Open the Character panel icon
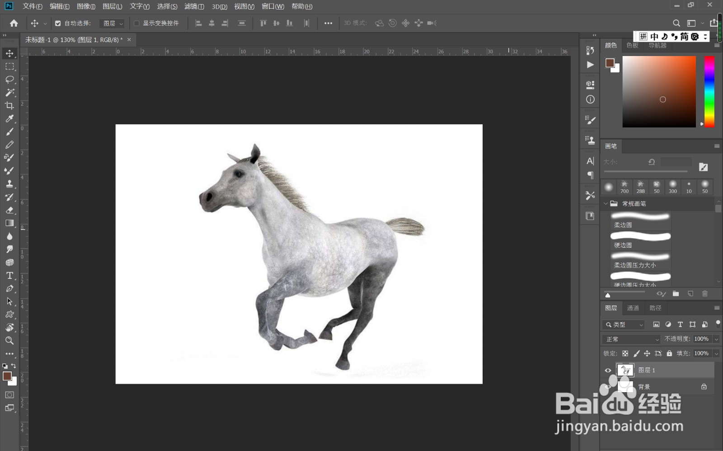 click(590, 161)
